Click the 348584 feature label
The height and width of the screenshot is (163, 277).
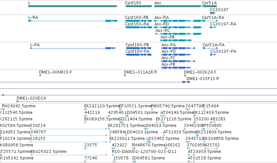[x=117, y=132]
